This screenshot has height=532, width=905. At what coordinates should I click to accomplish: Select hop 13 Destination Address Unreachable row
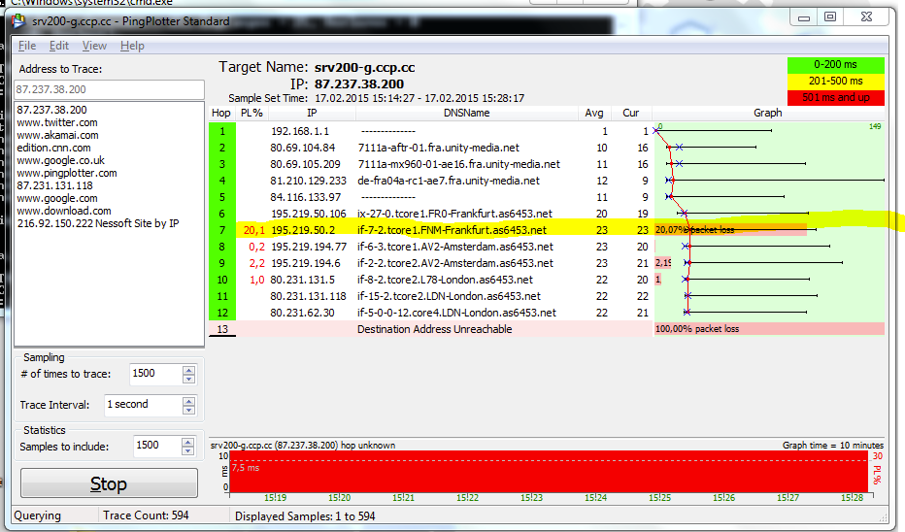[447, 329]
